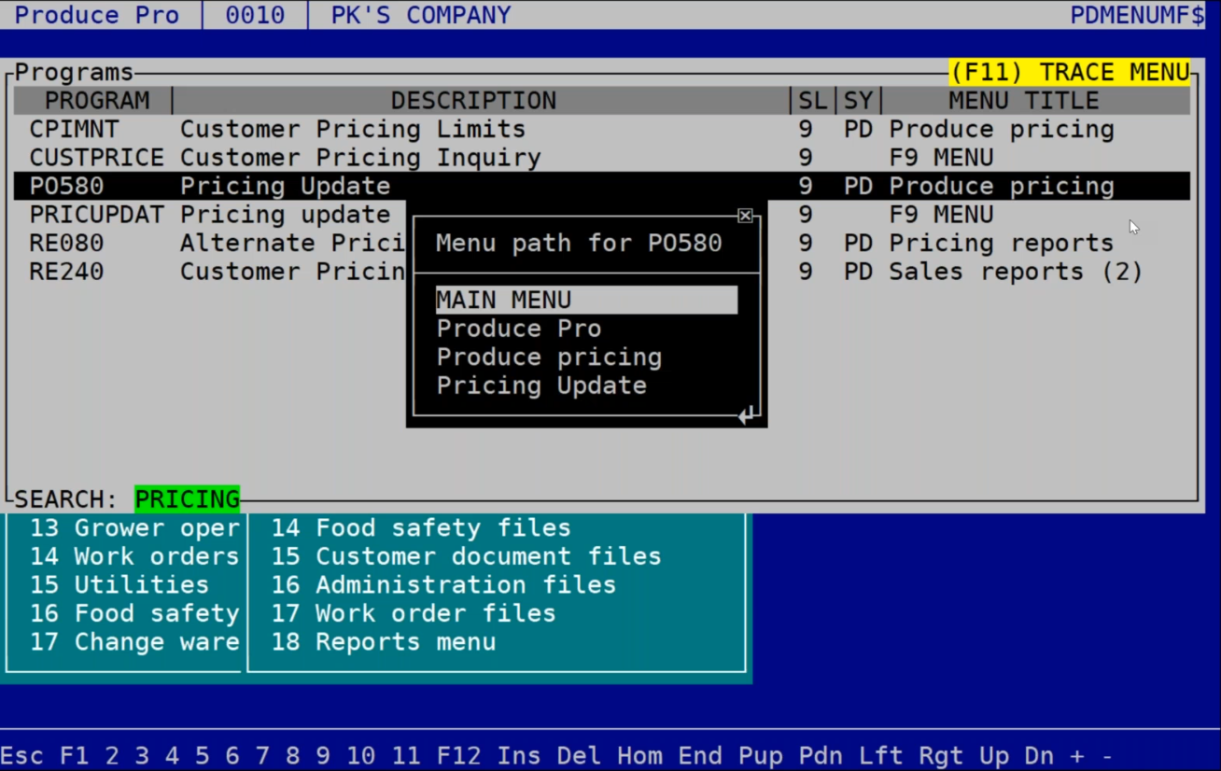The image size is (1221, 771).
Task: Click the Pup key in bottom key bar
Action: click(761, 755)
